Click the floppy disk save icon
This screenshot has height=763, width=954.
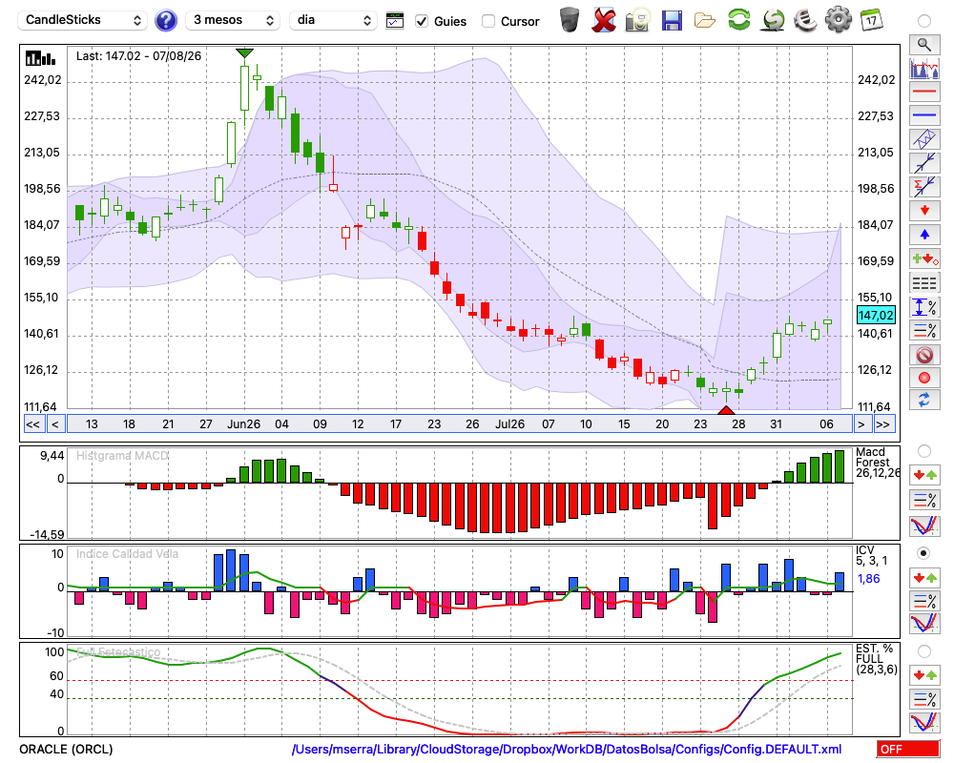[672, 21]
